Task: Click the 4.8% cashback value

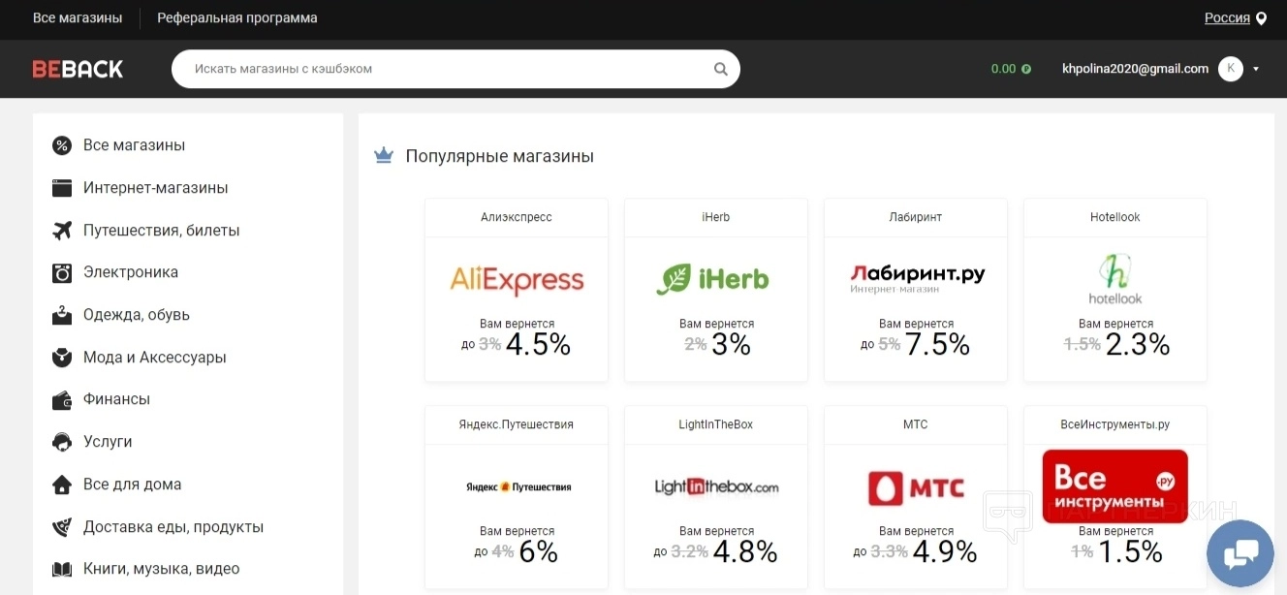Action: pyautogui.click(x=745, y=551)
